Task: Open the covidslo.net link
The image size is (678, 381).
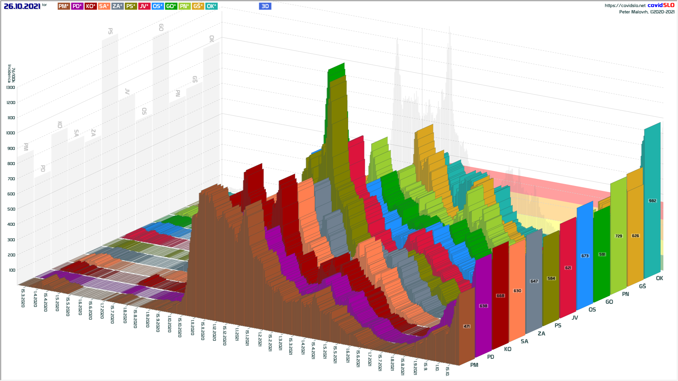Action: (x=625, y=5)
